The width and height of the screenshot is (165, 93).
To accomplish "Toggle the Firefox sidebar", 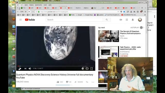I will (138, 12).
